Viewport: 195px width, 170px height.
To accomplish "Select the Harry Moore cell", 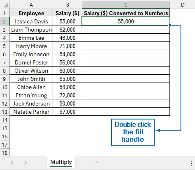I will [x=31, y=46].
